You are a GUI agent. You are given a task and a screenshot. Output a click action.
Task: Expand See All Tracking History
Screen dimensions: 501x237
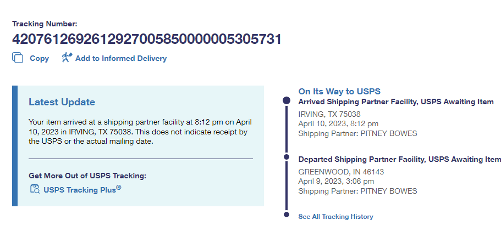(x=335, y=217)
